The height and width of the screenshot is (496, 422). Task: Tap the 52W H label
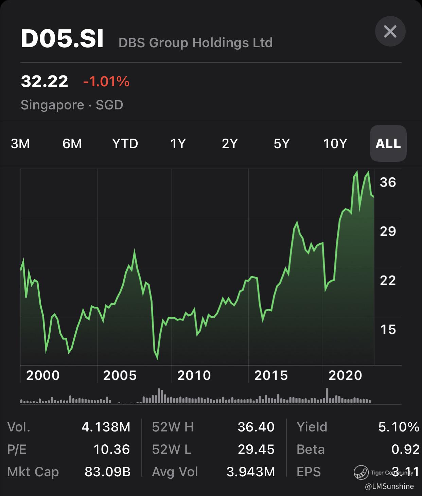click(x=173, y=427)
